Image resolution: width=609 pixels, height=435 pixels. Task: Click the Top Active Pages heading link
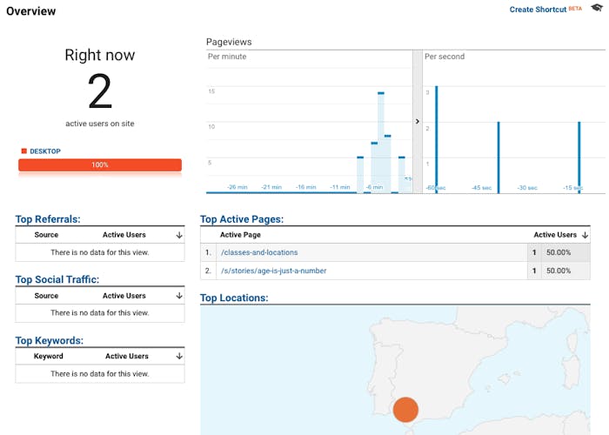coord(242,219)
